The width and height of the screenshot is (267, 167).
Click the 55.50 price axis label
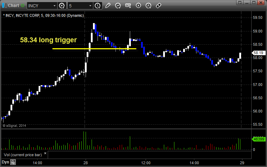click(x=258, y=125)
